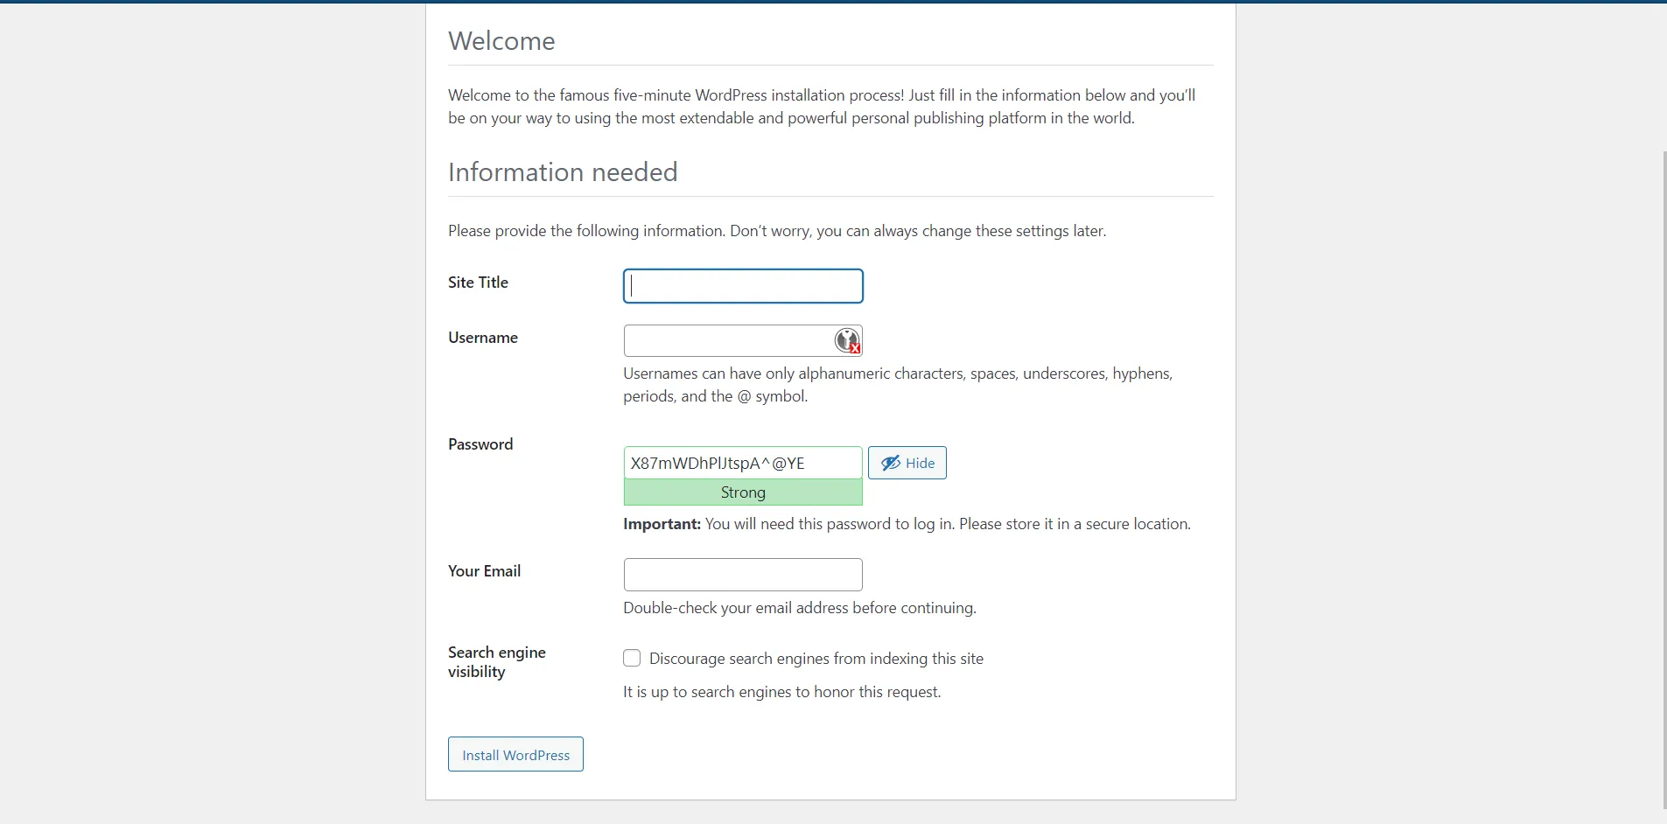Click the Install WordPress button
Screen dimensions: 1667x824
[x=515, y=754]
